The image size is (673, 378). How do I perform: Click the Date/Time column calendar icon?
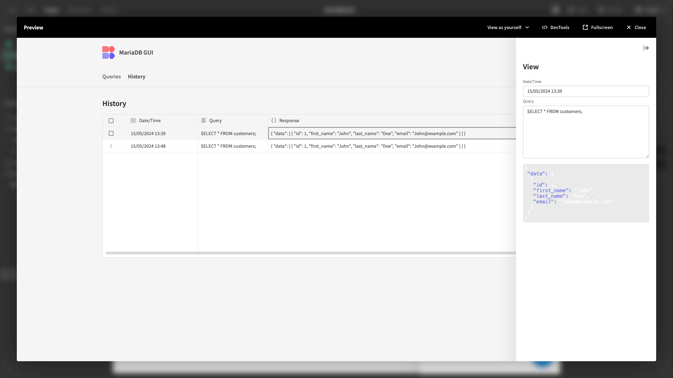pos(133,120)
